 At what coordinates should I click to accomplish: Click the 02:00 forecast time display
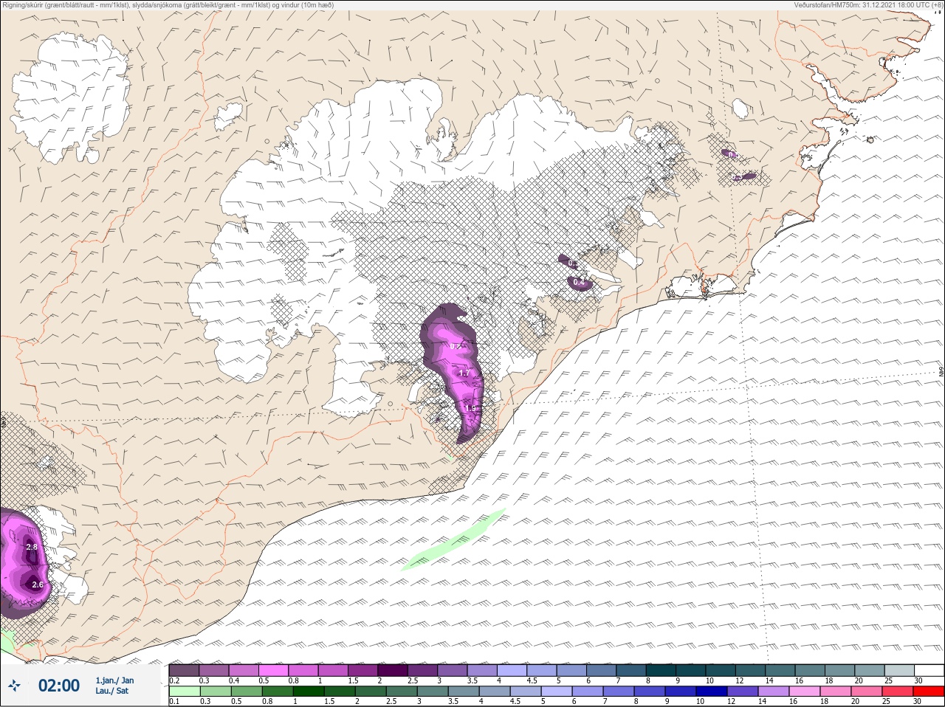pyautogui.click(x=59, y=686)
